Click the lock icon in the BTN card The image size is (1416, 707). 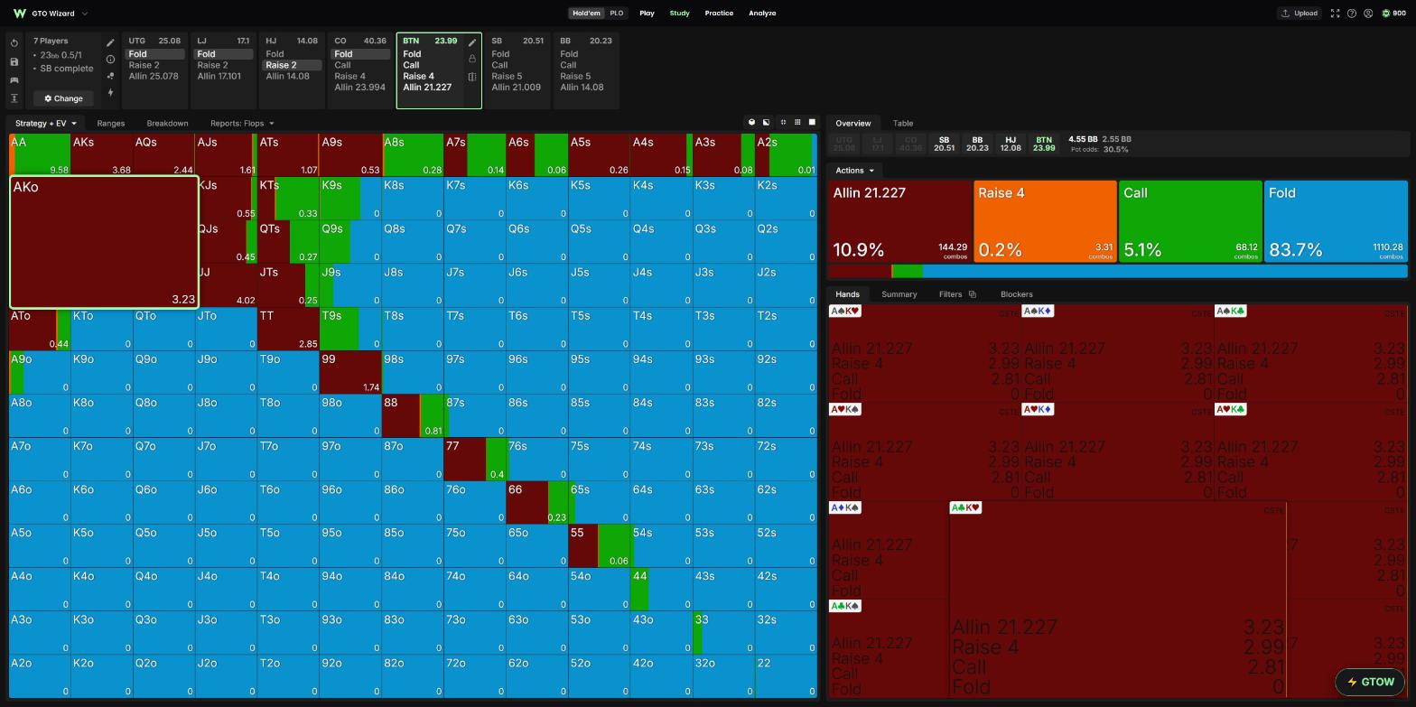click(x=472, y=59)
